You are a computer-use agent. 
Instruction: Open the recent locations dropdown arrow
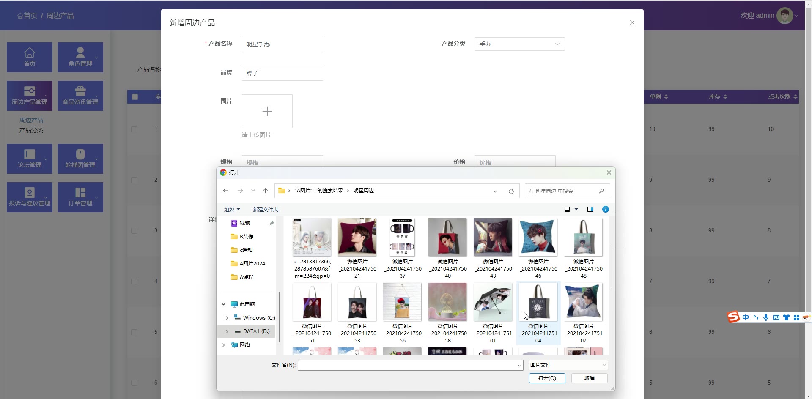pos(253,191)
